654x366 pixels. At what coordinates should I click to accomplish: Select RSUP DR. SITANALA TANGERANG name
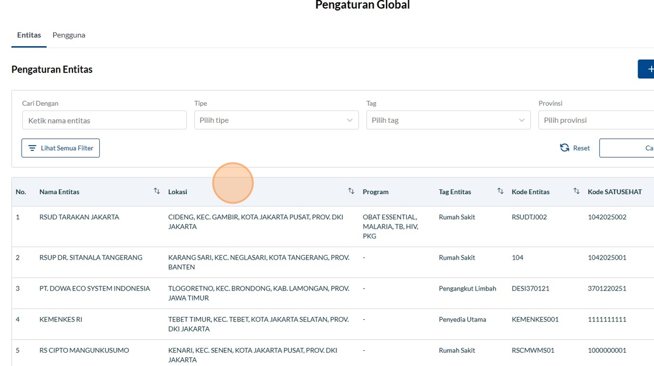pyautogui.click(x=91, y=257)
